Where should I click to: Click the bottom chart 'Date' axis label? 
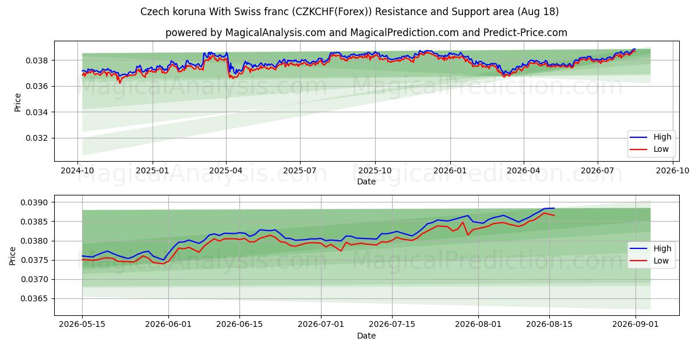click(366, 336)
